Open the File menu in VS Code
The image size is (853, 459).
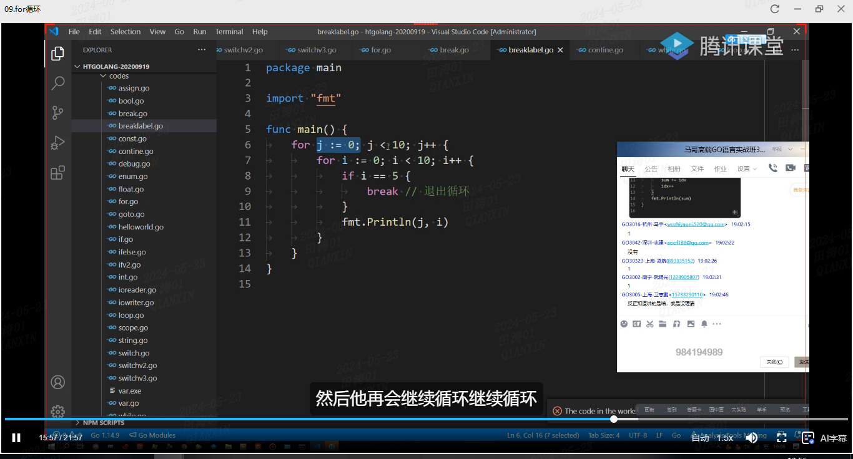(x=74, y=32)
